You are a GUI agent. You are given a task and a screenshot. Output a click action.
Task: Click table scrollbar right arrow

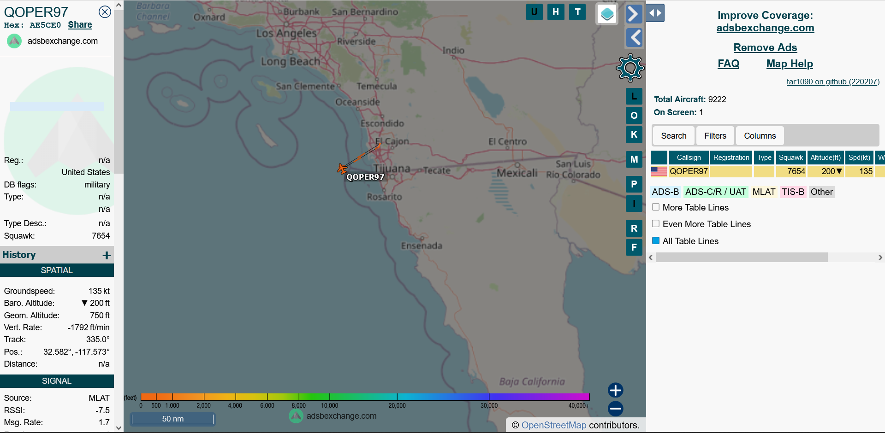[880, 257]
